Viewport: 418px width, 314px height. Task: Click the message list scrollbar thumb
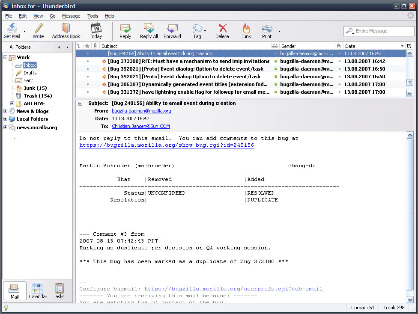click(409, 83)
